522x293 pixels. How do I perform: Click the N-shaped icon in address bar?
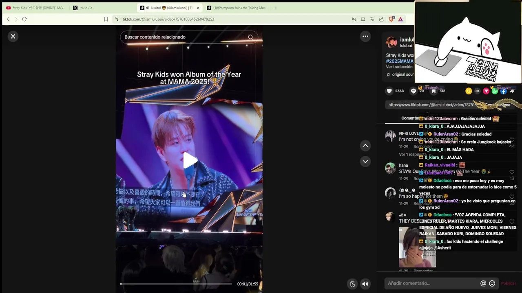[x=354, y=19]
